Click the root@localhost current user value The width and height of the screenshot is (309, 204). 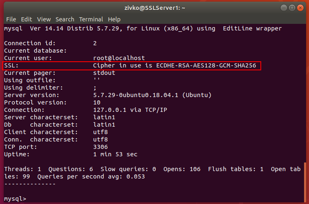[x=119, y=58]
